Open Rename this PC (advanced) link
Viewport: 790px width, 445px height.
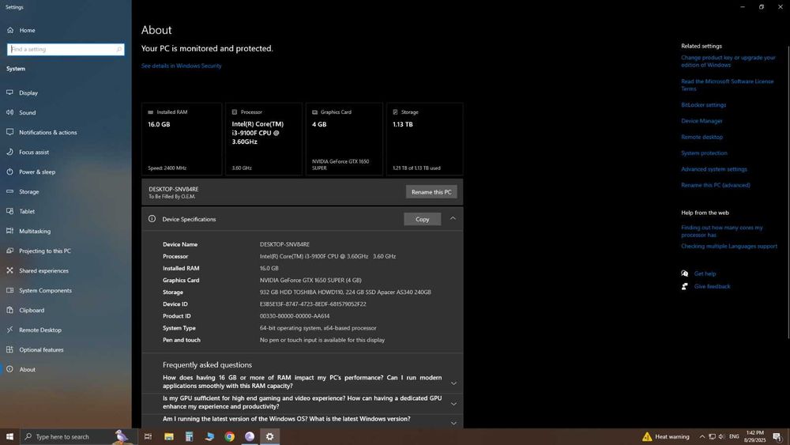pos(716,185)
